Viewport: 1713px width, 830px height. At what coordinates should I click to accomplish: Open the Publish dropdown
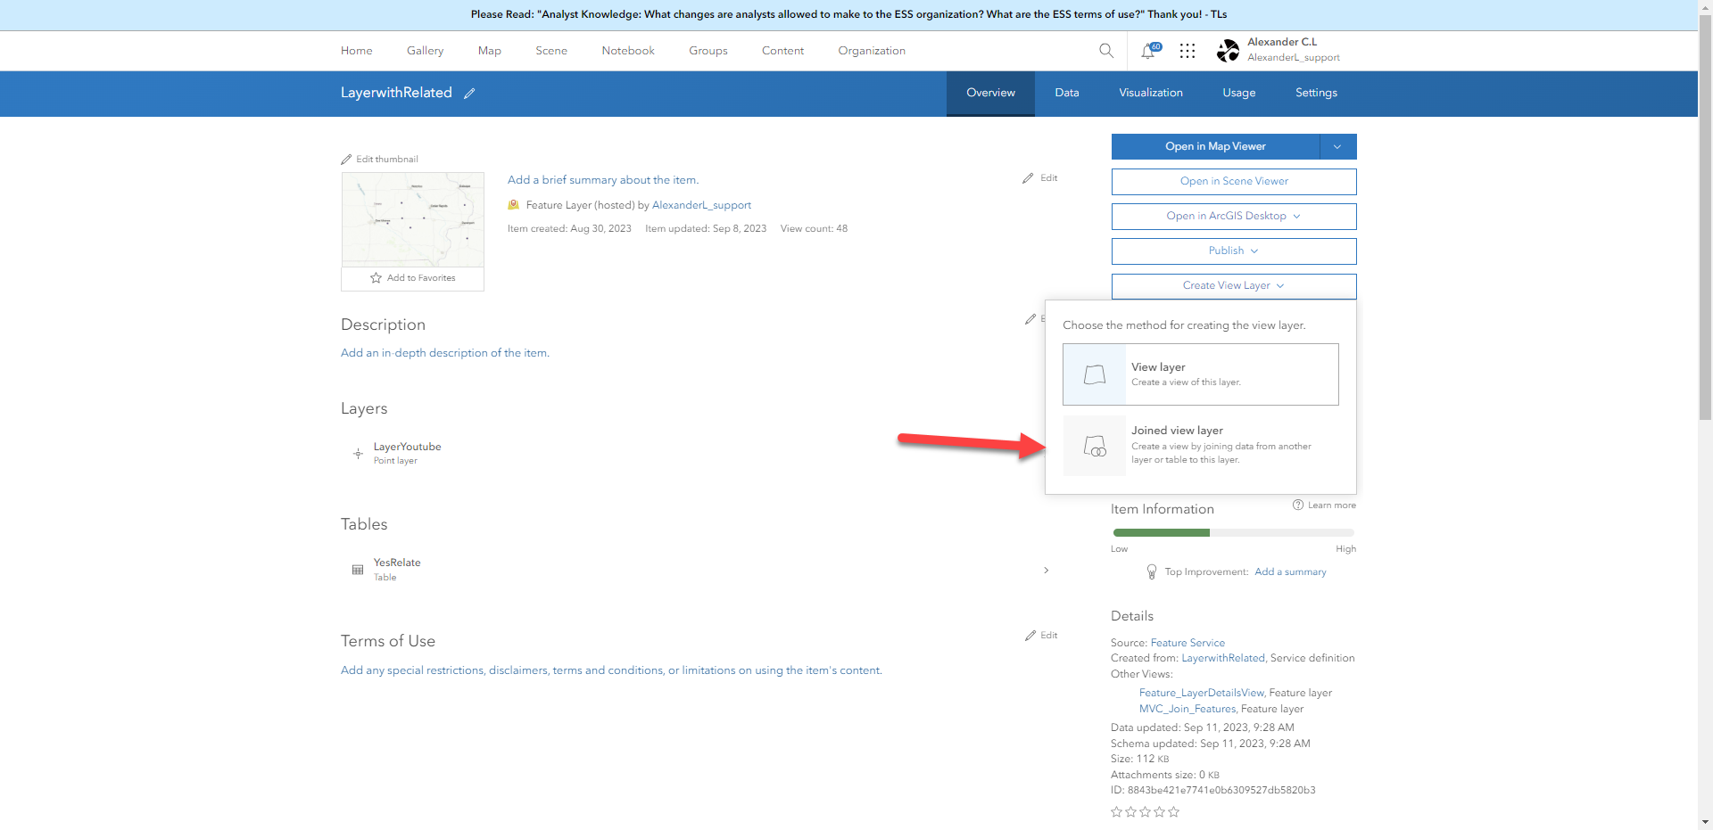pyautogui.click(x=1233, y=251)
